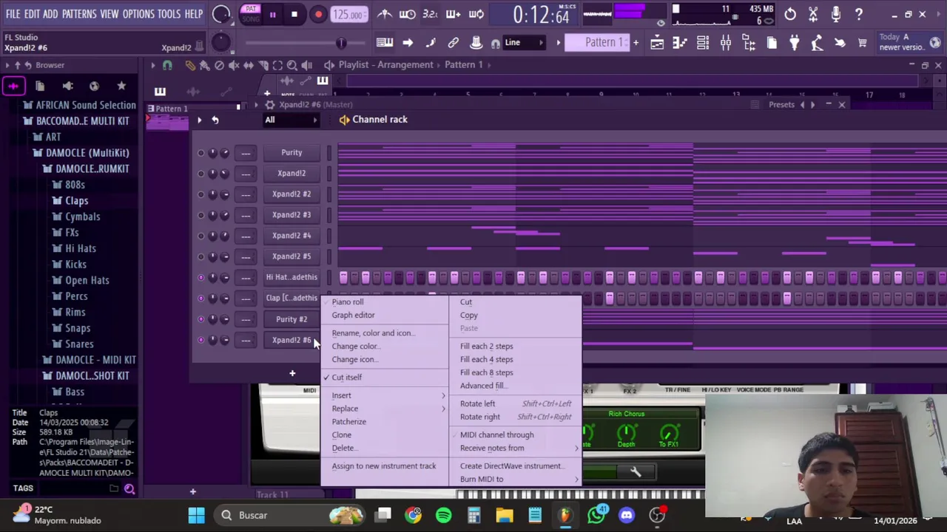947x532 pixels.
Task: Open Spotify from the taskbar
Action: pyautogui.click(x=444, y=515)
